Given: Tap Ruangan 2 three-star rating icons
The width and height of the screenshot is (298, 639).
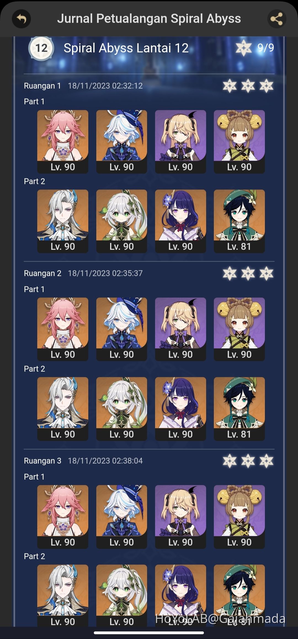Looking at the screenshot, I should coord(248,273).
